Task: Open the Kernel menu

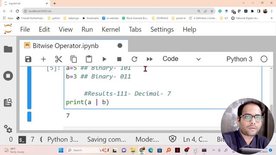Action: coord(111,29)
